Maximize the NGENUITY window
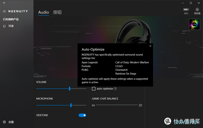Image resolution: width=203 pixels, height=128 pixels. (191, 3)
